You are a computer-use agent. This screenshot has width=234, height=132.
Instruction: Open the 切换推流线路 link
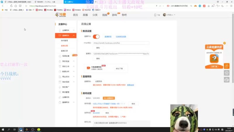point(121,36)
